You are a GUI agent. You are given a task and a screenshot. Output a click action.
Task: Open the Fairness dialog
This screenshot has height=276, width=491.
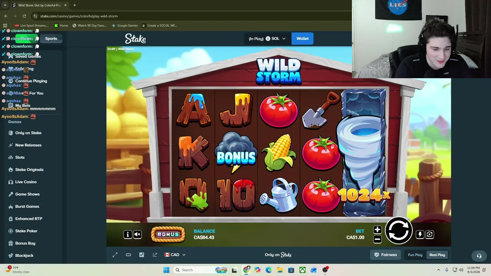point(386,255)
